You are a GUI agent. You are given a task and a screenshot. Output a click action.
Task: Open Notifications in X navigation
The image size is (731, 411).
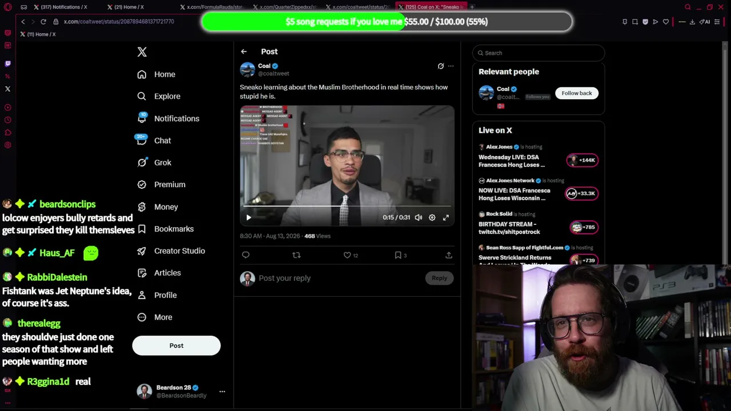coord(168,119)
